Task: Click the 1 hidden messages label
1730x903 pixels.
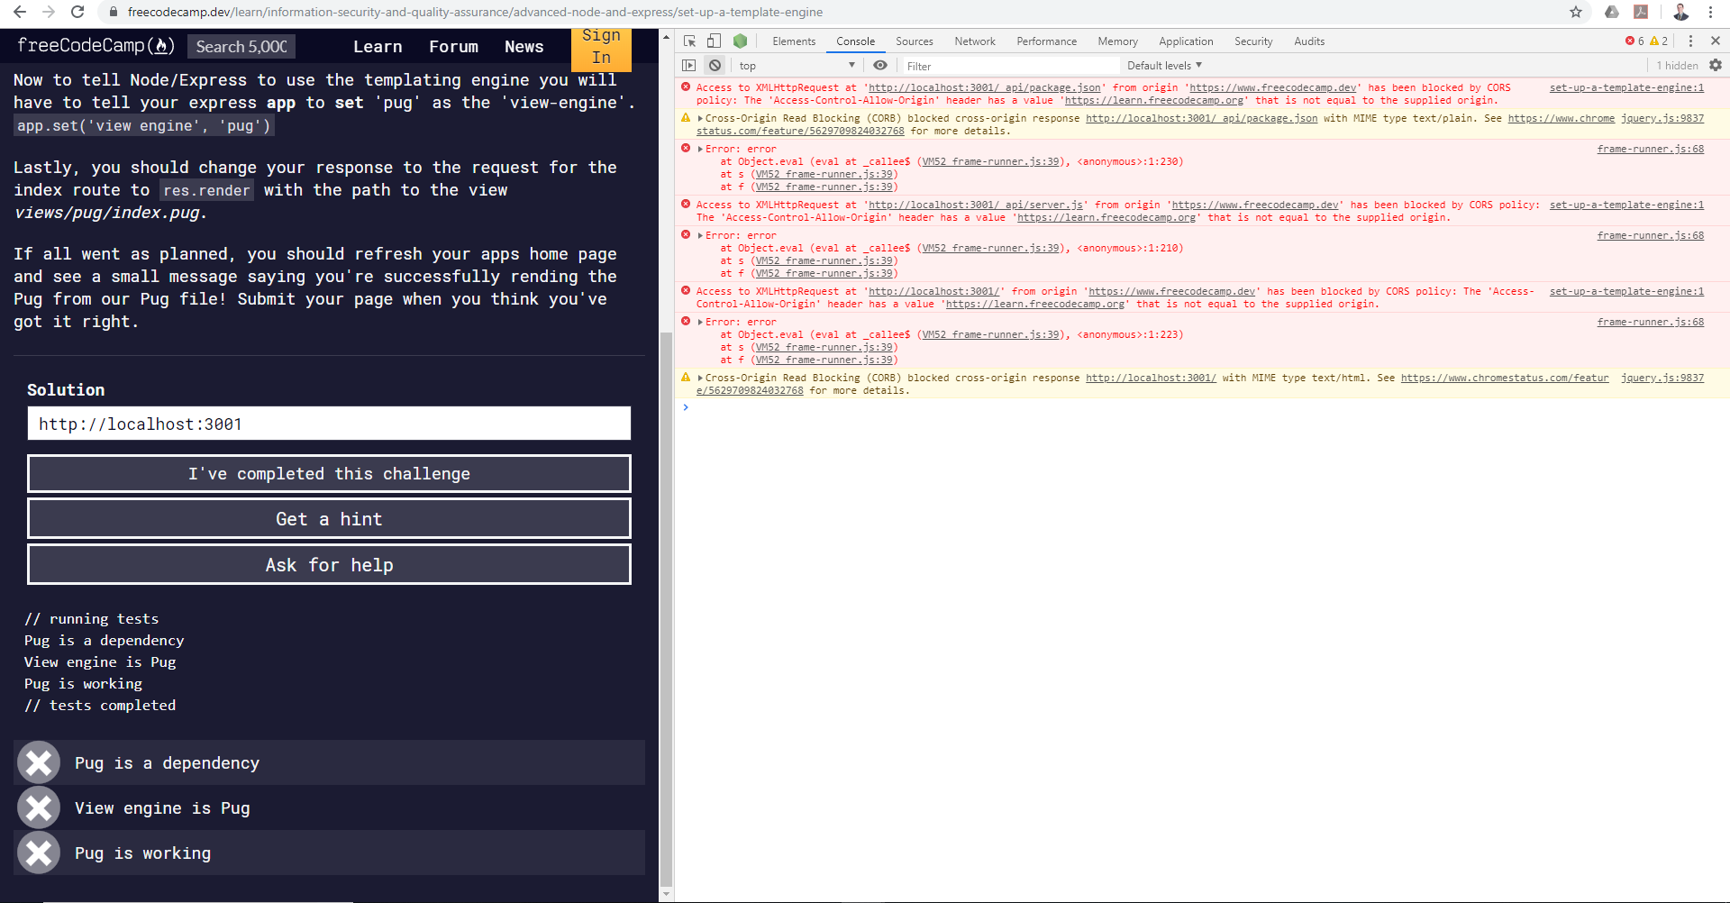Action: [1677, 65]
